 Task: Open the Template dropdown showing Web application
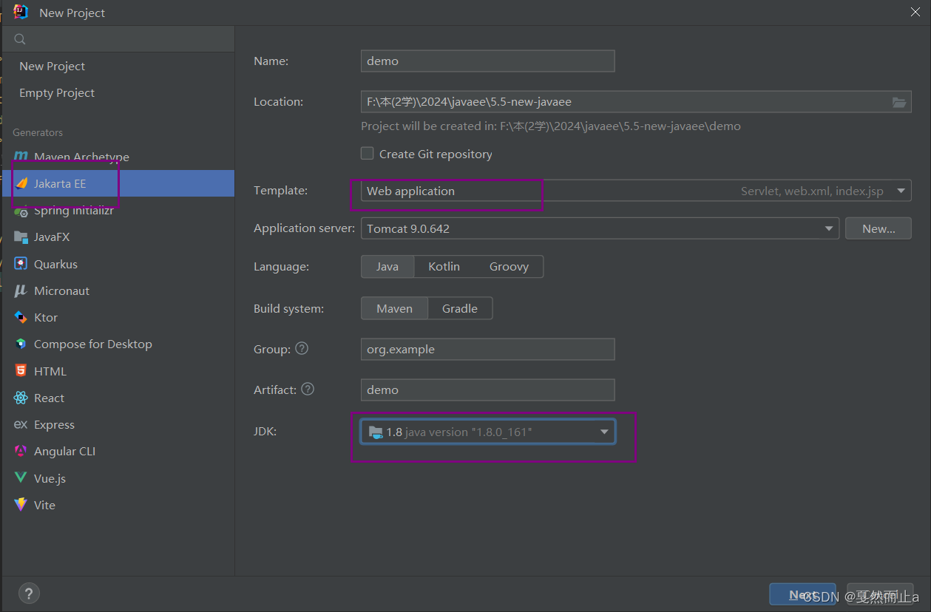[636, 191]
